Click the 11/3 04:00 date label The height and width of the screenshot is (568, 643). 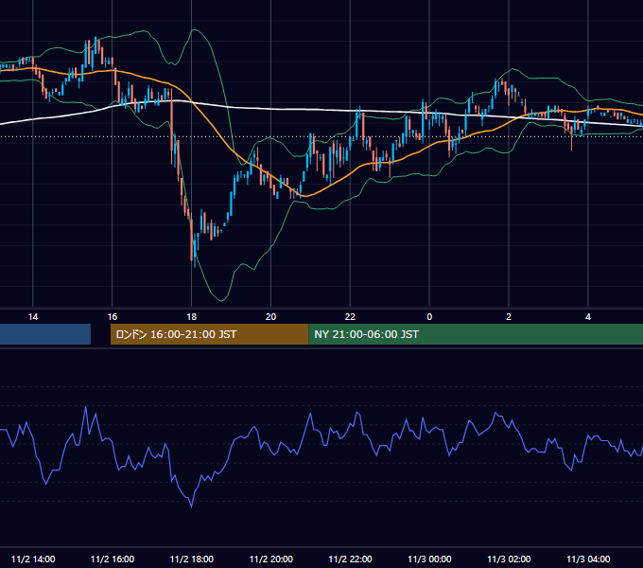588,559
